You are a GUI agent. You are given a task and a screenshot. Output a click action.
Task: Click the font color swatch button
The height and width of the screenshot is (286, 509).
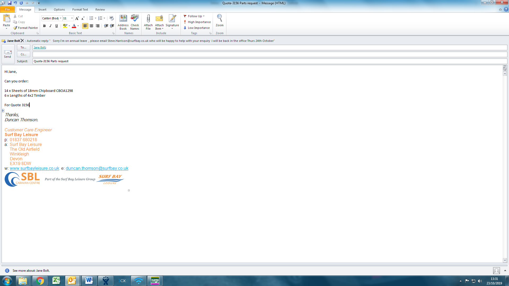coord(74,26)
